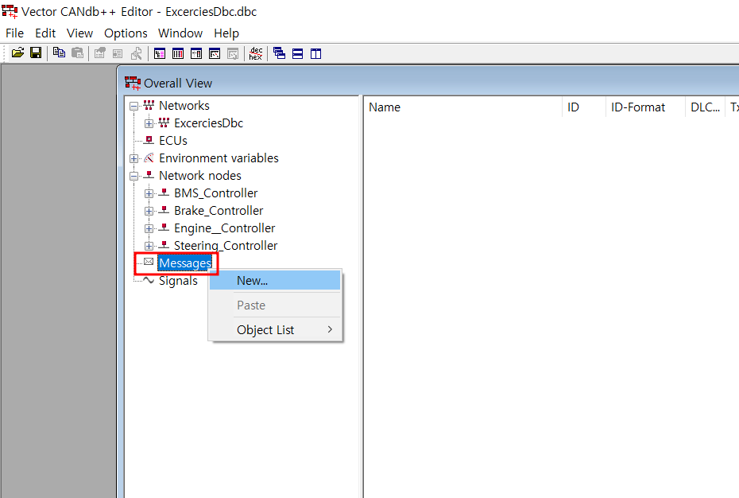Open the File menu

coord(14,33)
